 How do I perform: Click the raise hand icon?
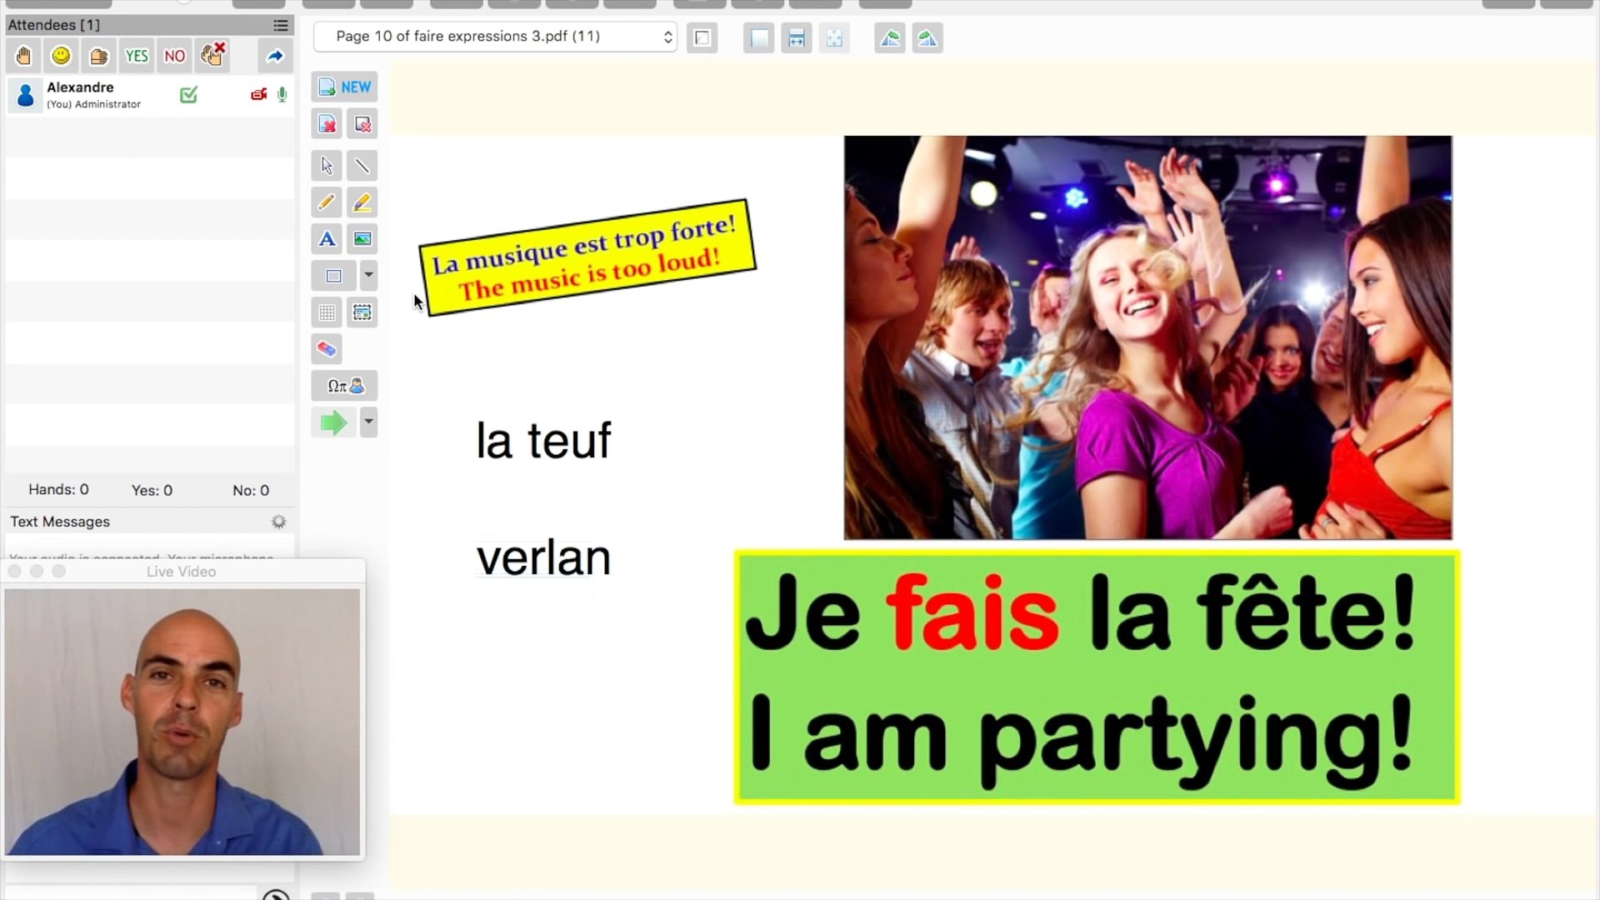coord(23,56)
